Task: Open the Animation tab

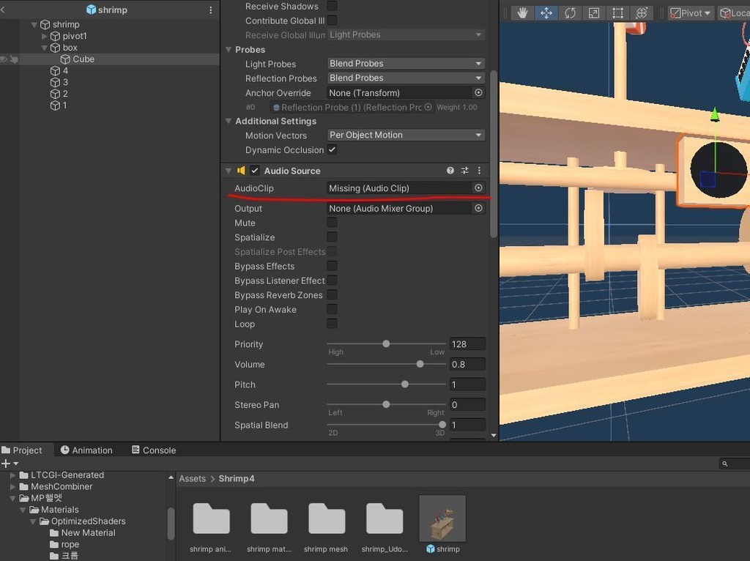Action: tap(86, 450)
